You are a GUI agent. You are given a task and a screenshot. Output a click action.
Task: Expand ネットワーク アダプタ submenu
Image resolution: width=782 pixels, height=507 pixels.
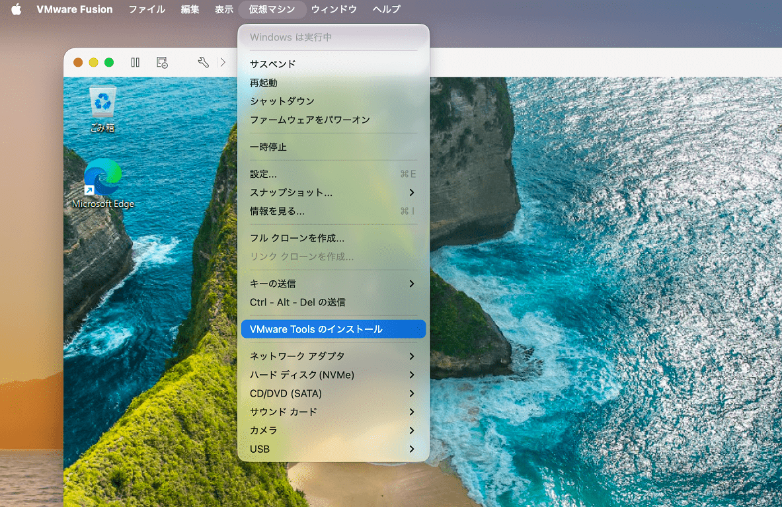pos(333,356)
